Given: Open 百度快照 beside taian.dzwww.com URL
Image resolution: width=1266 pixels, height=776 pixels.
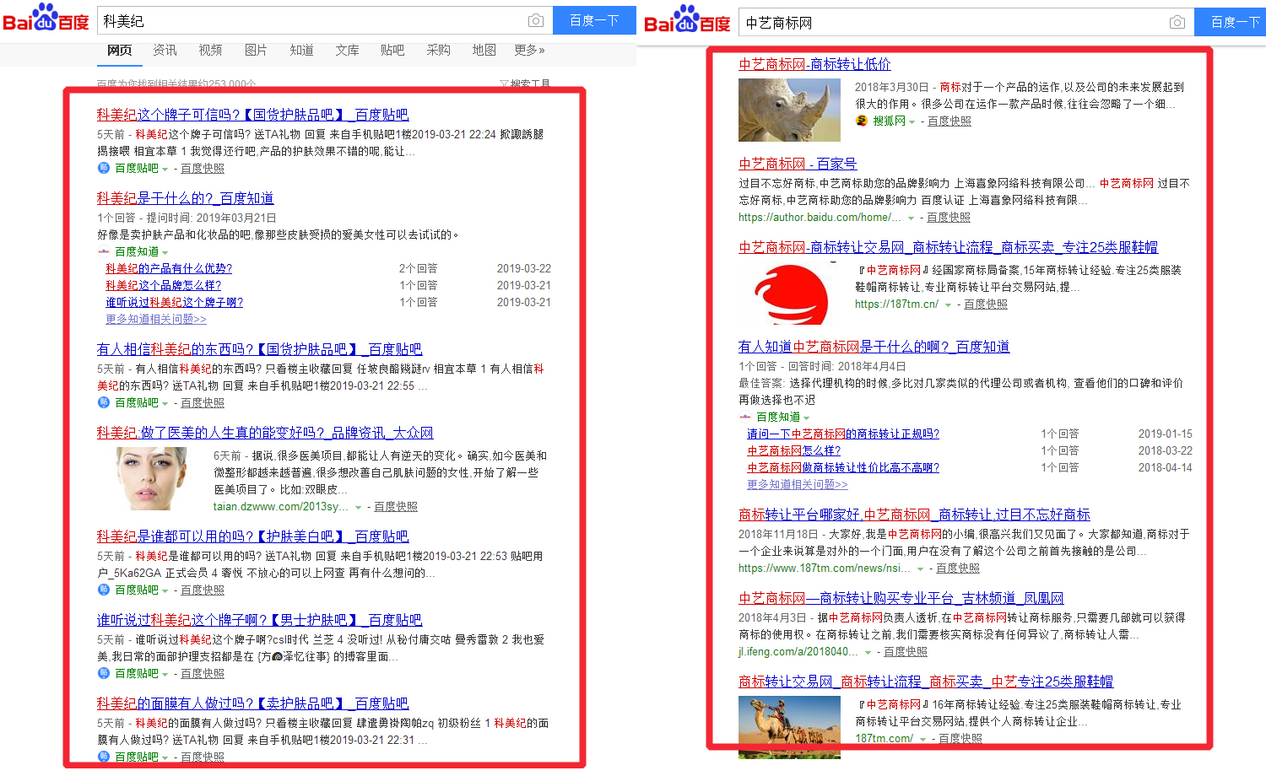Looking at the screenshot, I should [396, 506].
